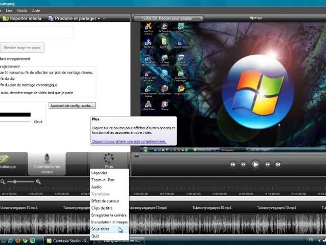Screen dimensions: 326x245
Task: Open Assistant de config. audio
Action: click(72, 105)
